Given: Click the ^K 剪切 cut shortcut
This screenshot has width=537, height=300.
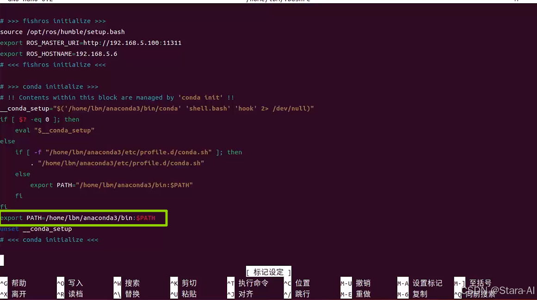Looking at the screenshot, I should 184,283.
